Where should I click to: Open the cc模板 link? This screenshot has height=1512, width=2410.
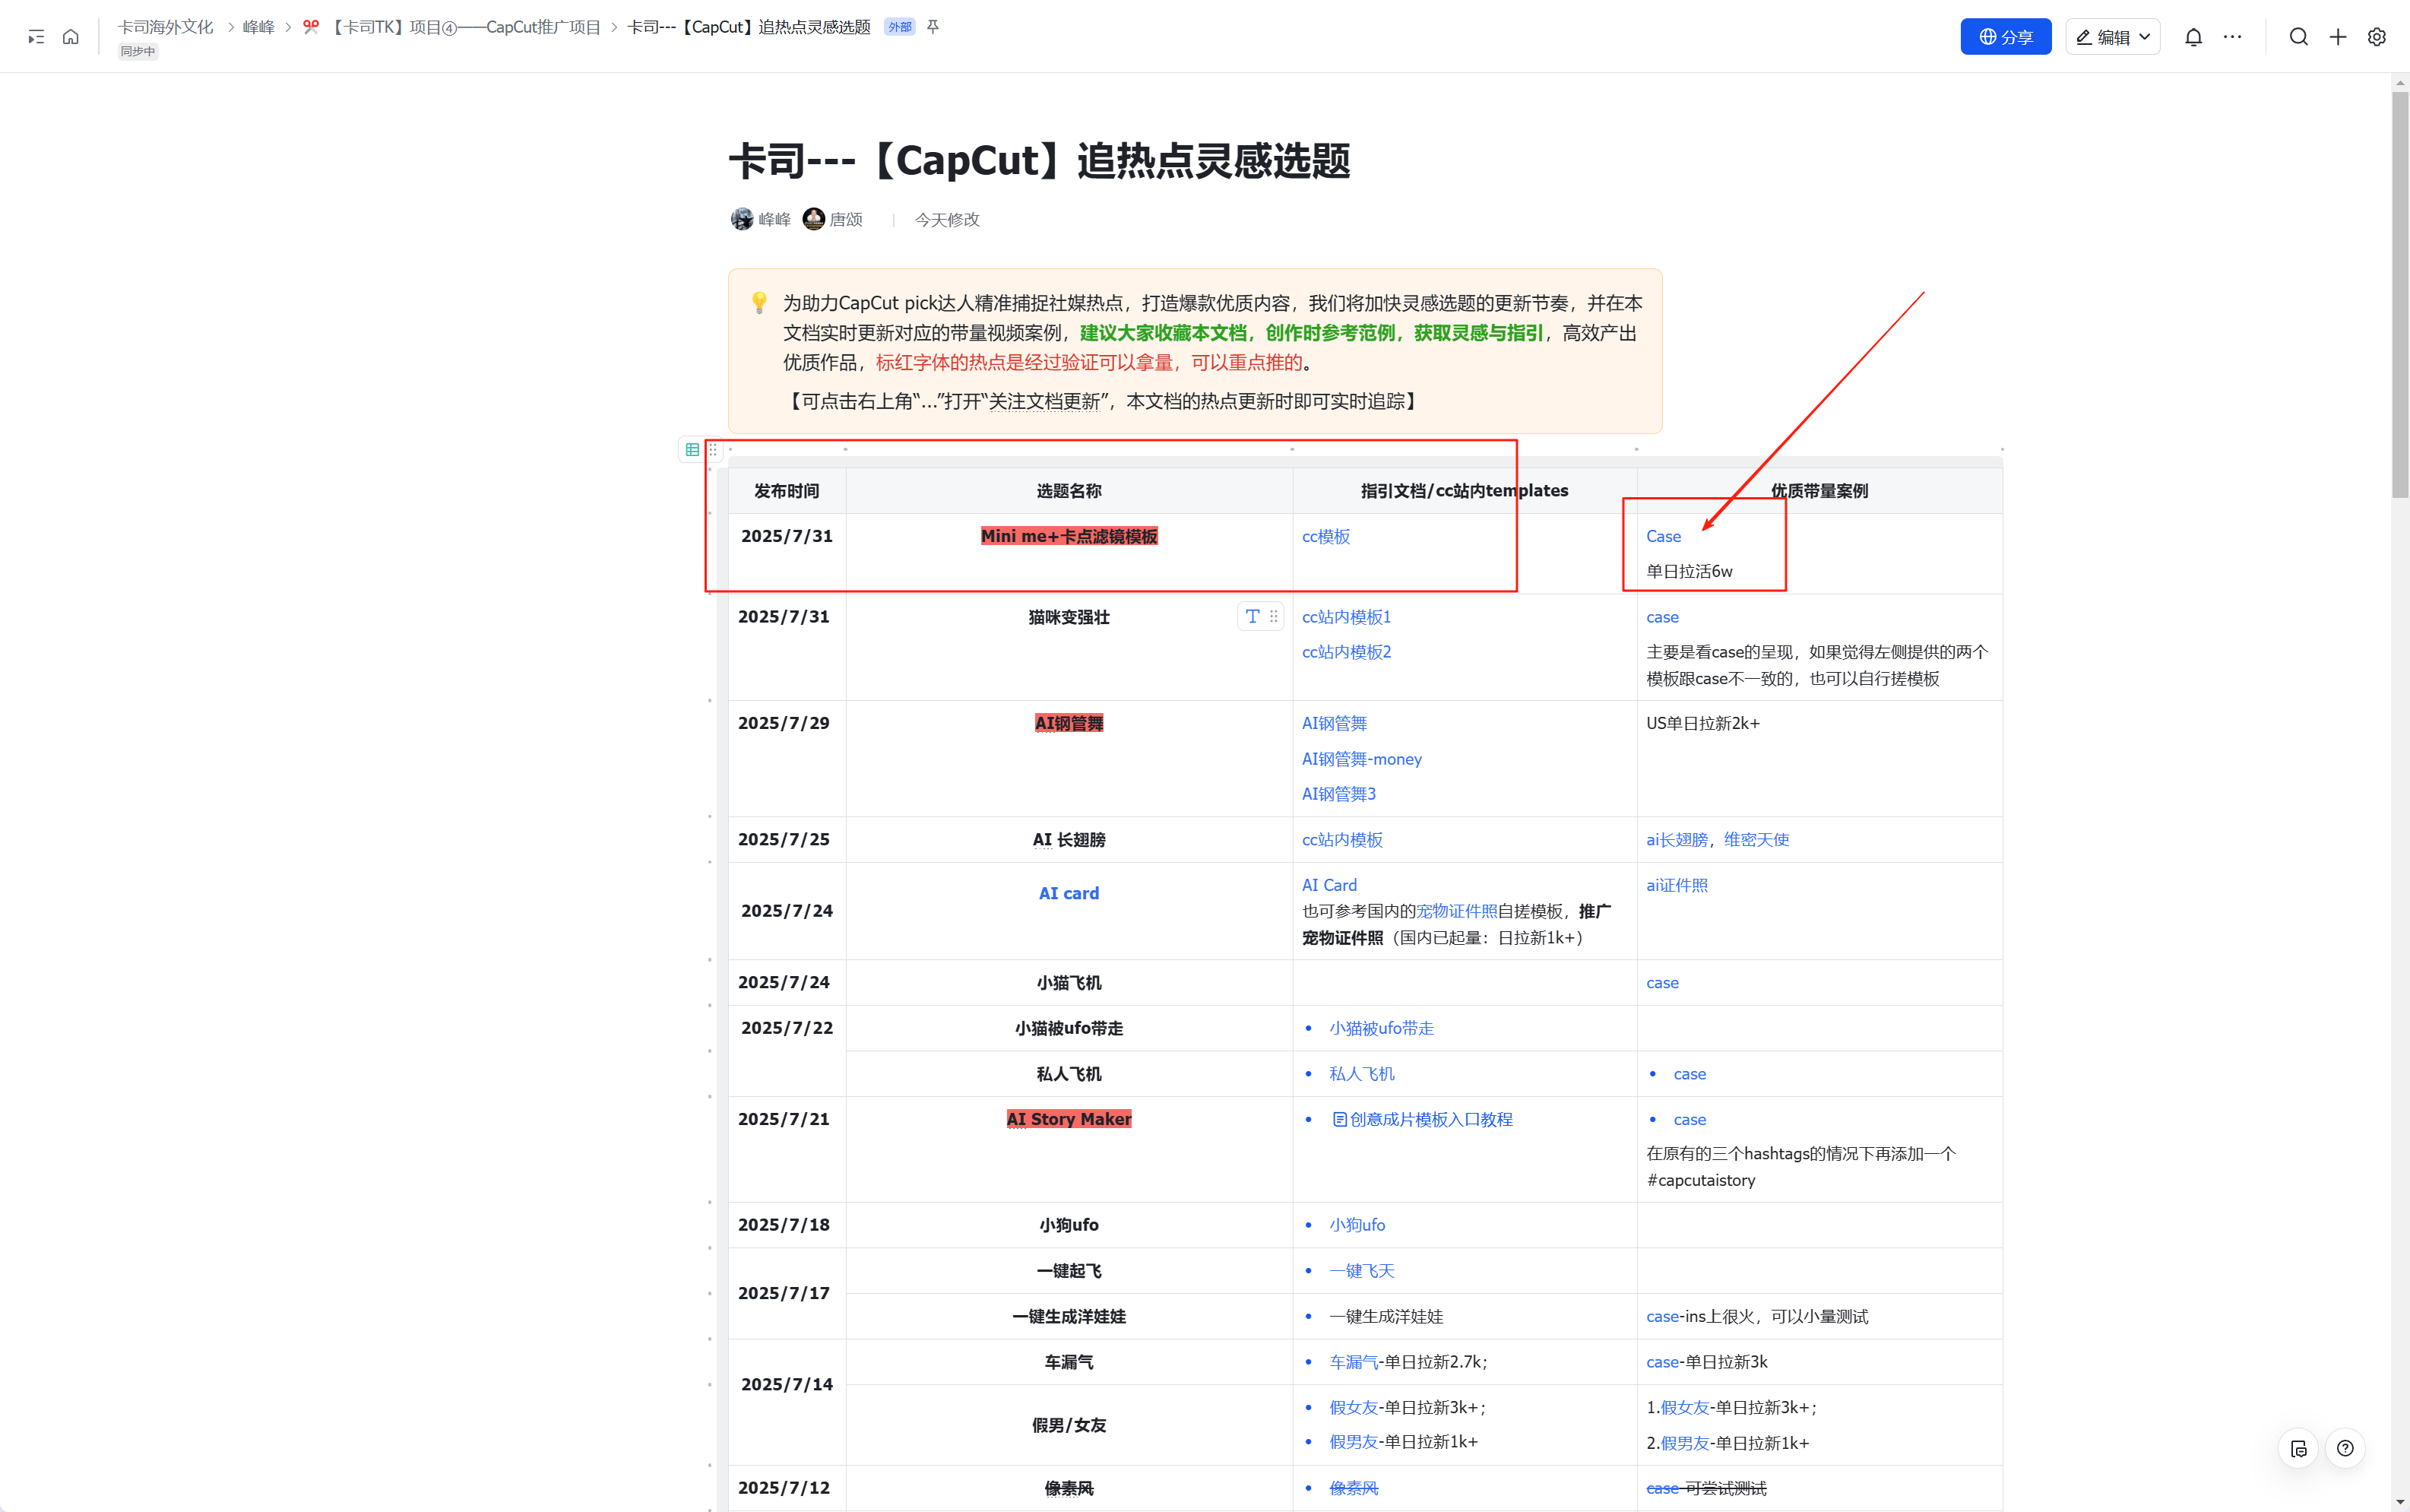coord(1325,537)
